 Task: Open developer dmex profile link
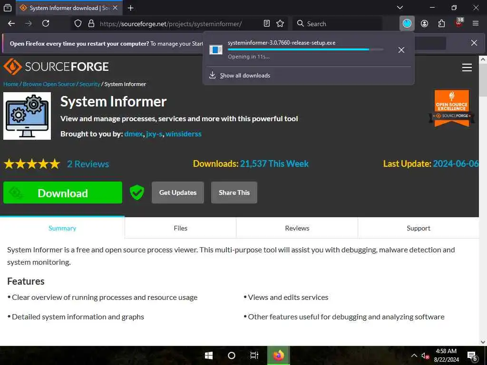pos(134,134)
